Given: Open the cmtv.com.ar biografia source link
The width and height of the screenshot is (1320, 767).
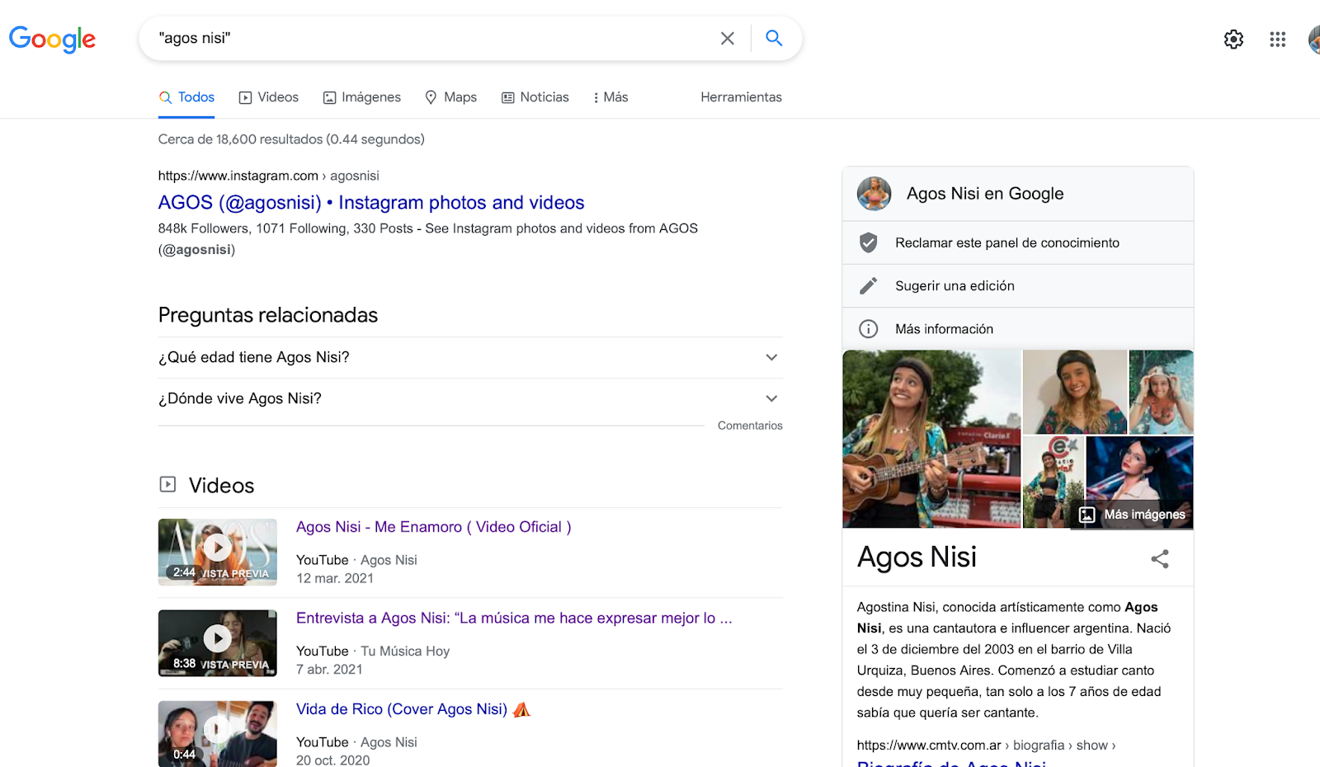Looking at the screenshot, I should coord(986,746).
